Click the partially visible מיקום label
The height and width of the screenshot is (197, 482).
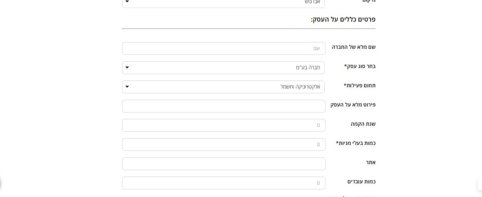(x=368, y=2)
